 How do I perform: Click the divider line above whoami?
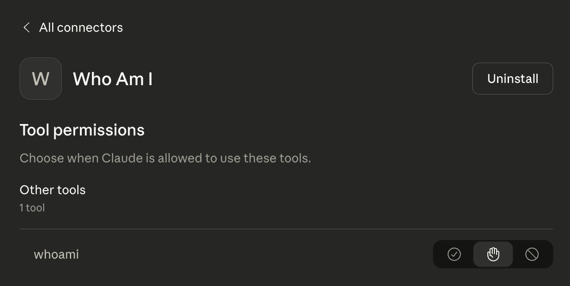(x=286, y=229)
